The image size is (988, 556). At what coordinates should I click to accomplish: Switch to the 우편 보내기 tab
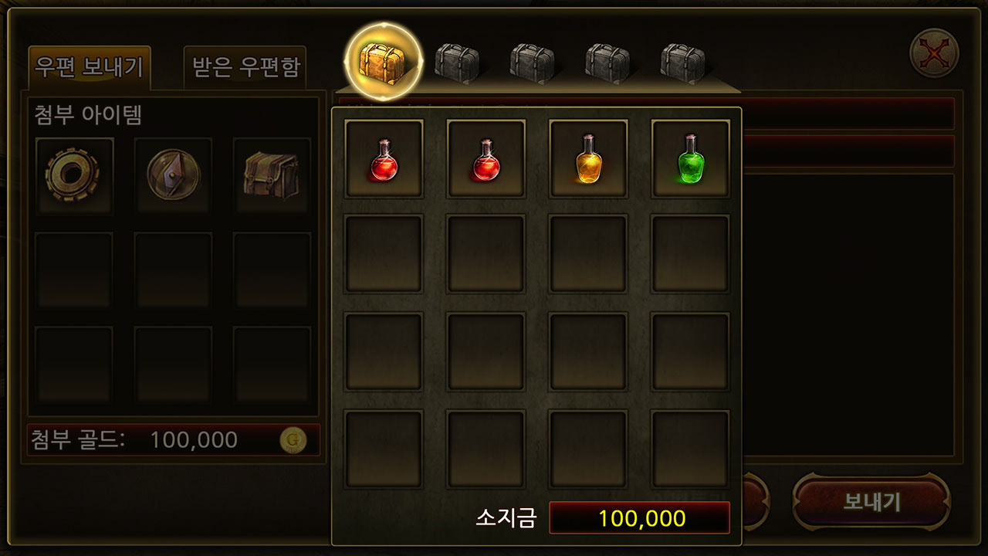click(x=89, y=67)
